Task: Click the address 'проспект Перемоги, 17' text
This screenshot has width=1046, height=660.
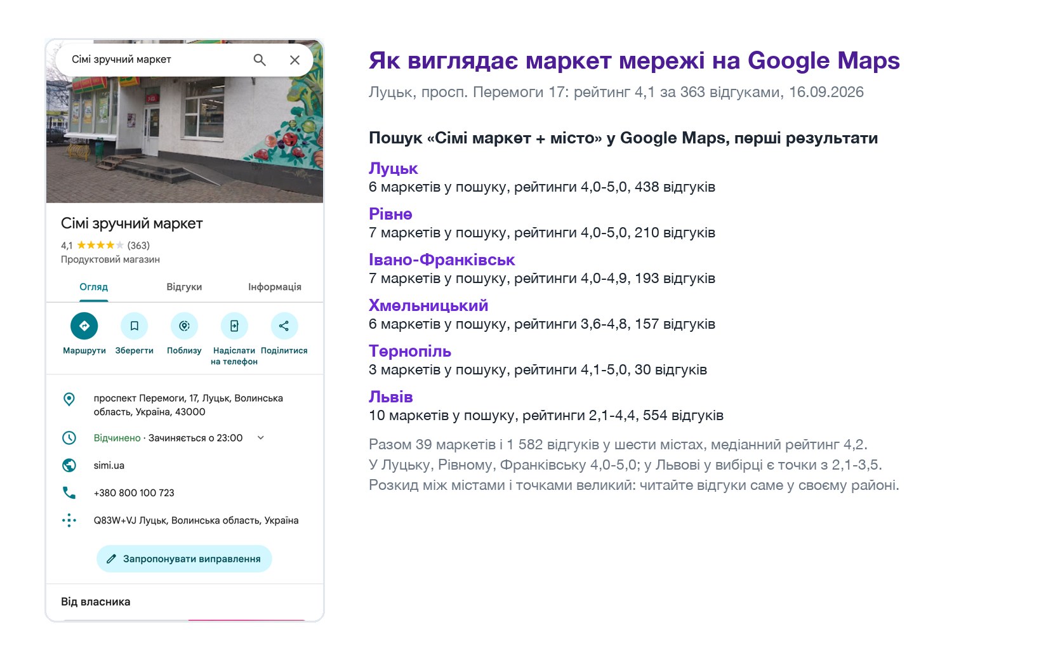Action: (189, 405)
